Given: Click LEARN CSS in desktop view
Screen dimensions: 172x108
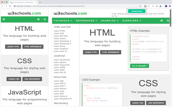Looking at the screenshot, I should point(138,103).
